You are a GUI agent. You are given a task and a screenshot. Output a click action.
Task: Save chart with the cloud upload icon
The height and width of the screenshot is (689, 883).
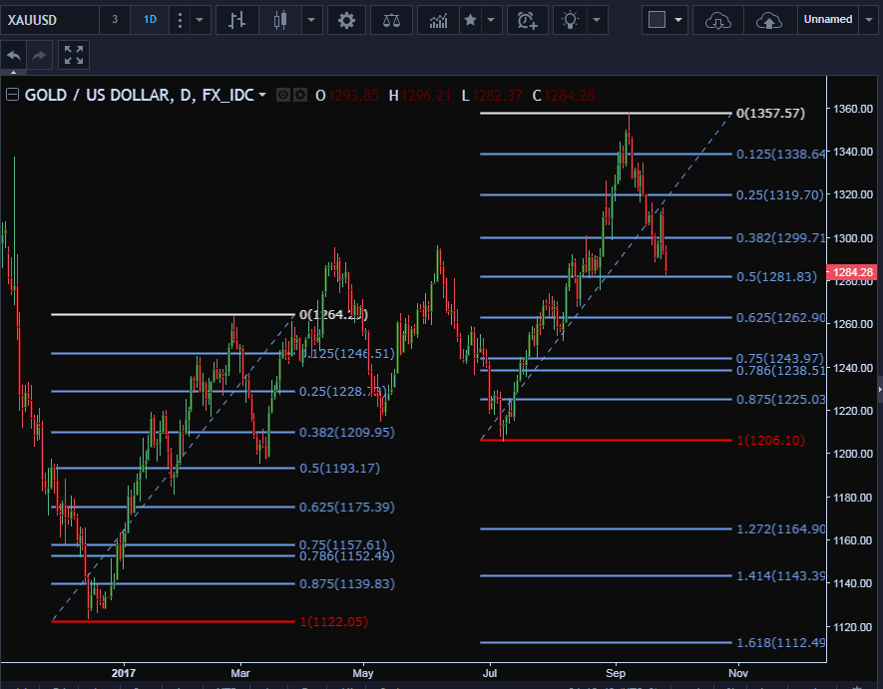(769, 20)
